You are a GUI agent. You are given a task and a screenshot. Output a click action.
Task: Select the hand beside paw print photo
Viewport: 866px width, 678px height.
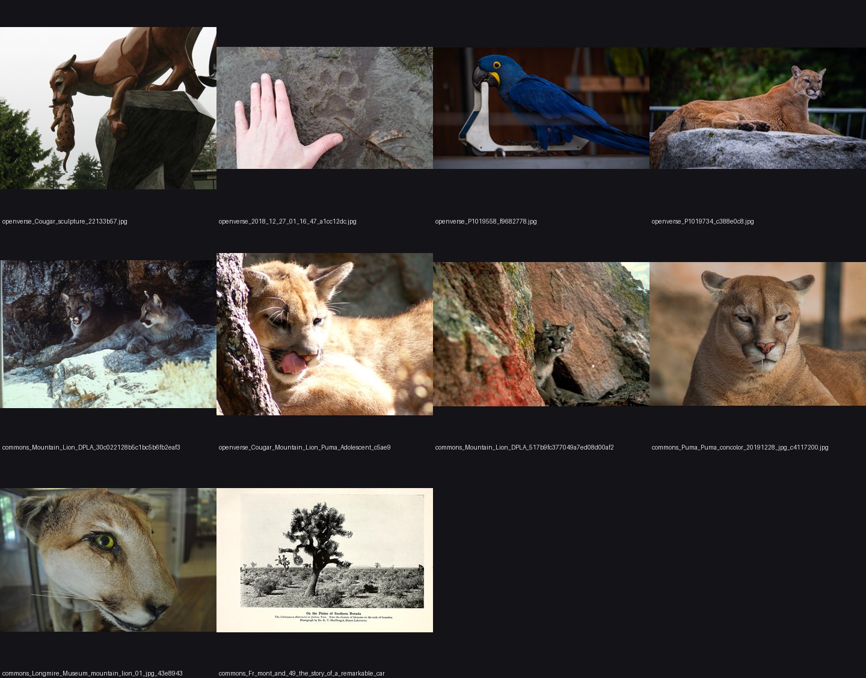[325, 108]
